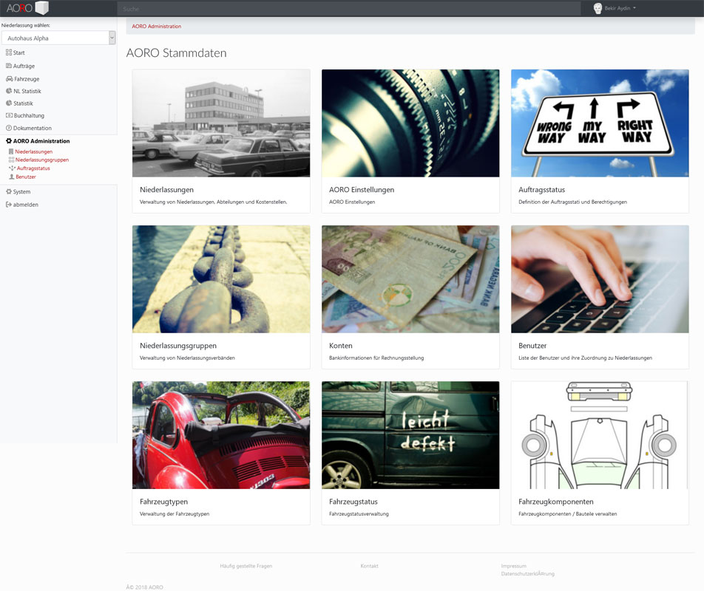
Task: Click the NL Statistik pie chart icon
Action: [8, 91]
